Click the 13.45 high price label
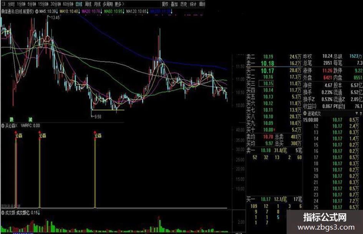Image resolution: width=363 pixels, height=234 pixels. [55, 17]
